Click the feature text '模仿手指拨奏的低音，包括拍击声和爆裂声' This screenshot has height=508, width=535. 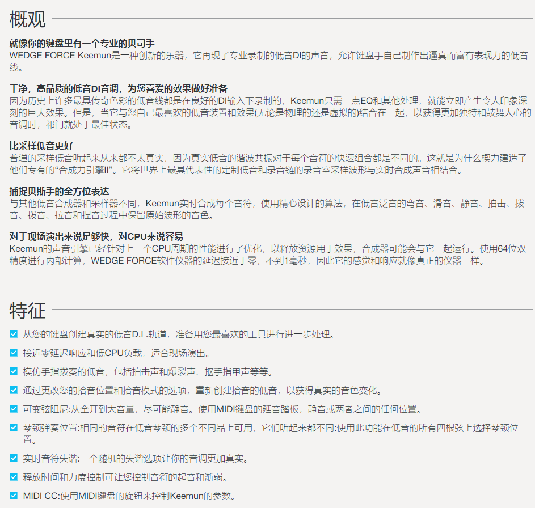(x=149, y=371)
